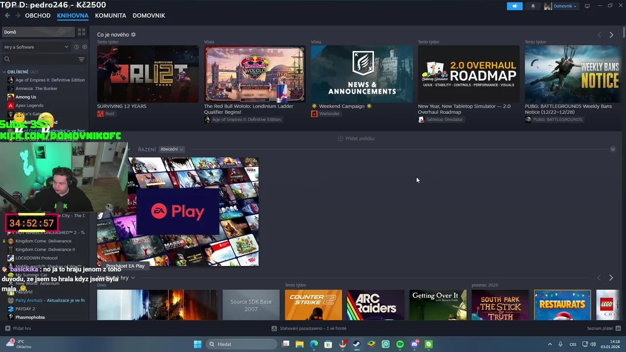Show hidden system tray icons chevron
The image size is (626, 352).
[550, 344]
